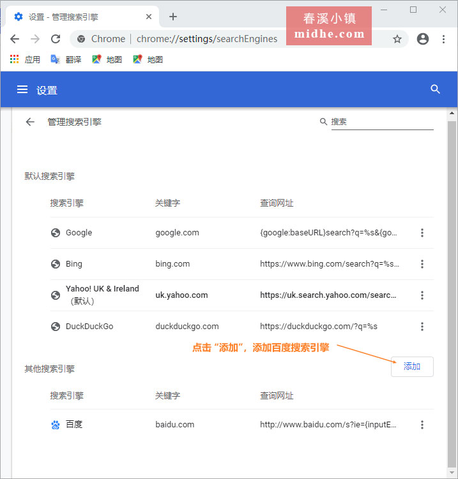Open the 应用 apps shortcut
This screenshot has height=479, width=458.
(26, 59)
